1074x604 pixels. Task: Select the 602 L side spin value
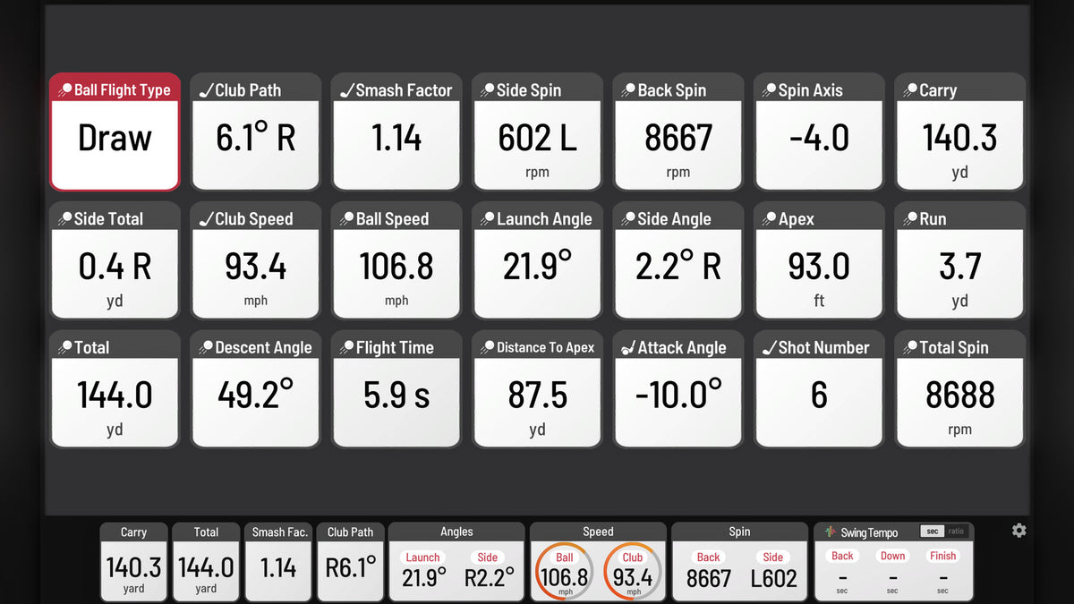(x=537, y=138)
